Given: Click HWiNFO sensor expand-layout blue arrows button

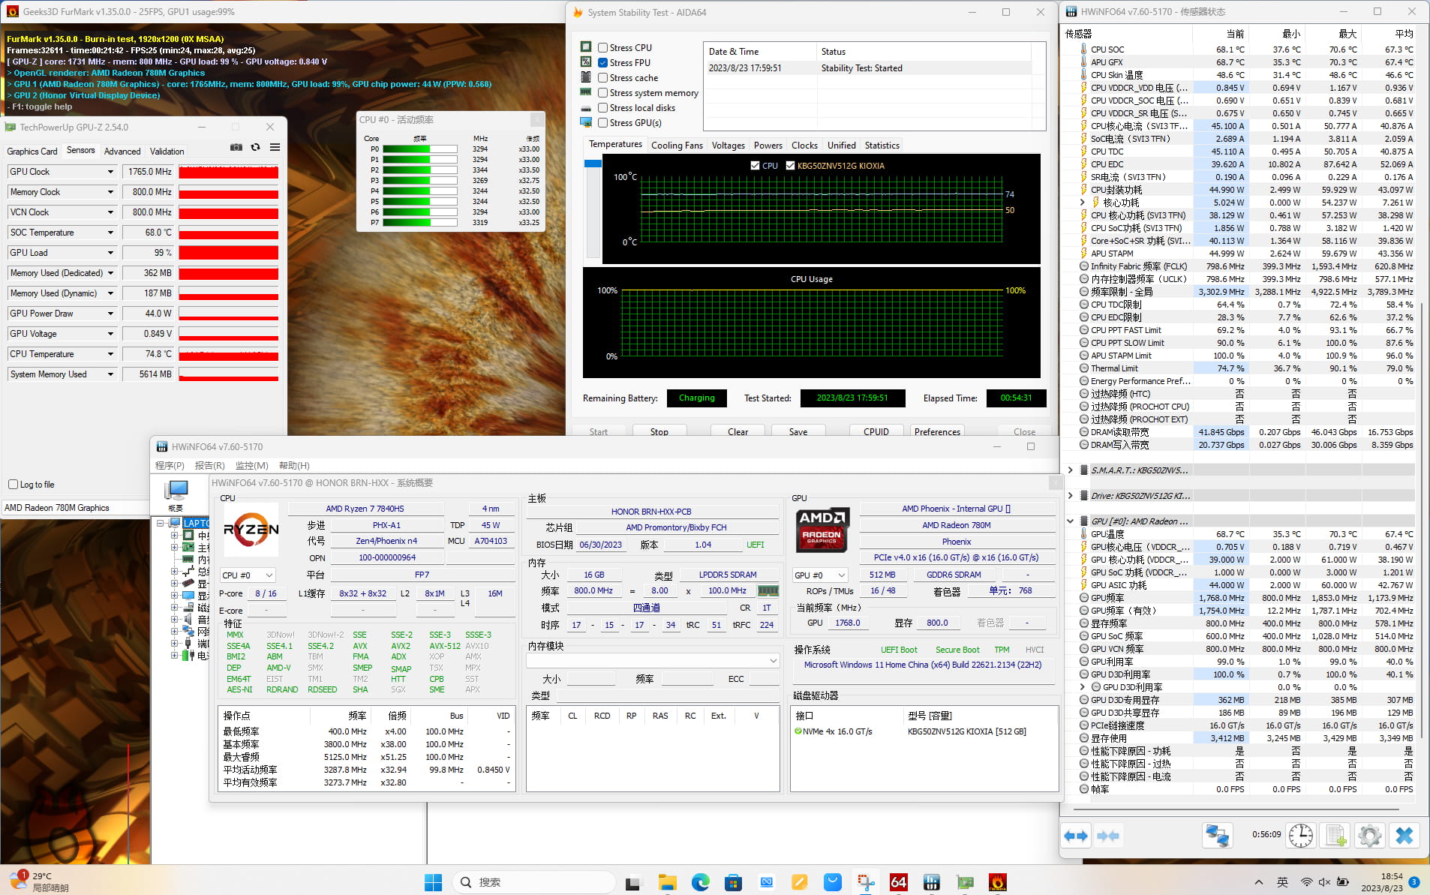Looking at the screenshot, I should coord(1076,835).
